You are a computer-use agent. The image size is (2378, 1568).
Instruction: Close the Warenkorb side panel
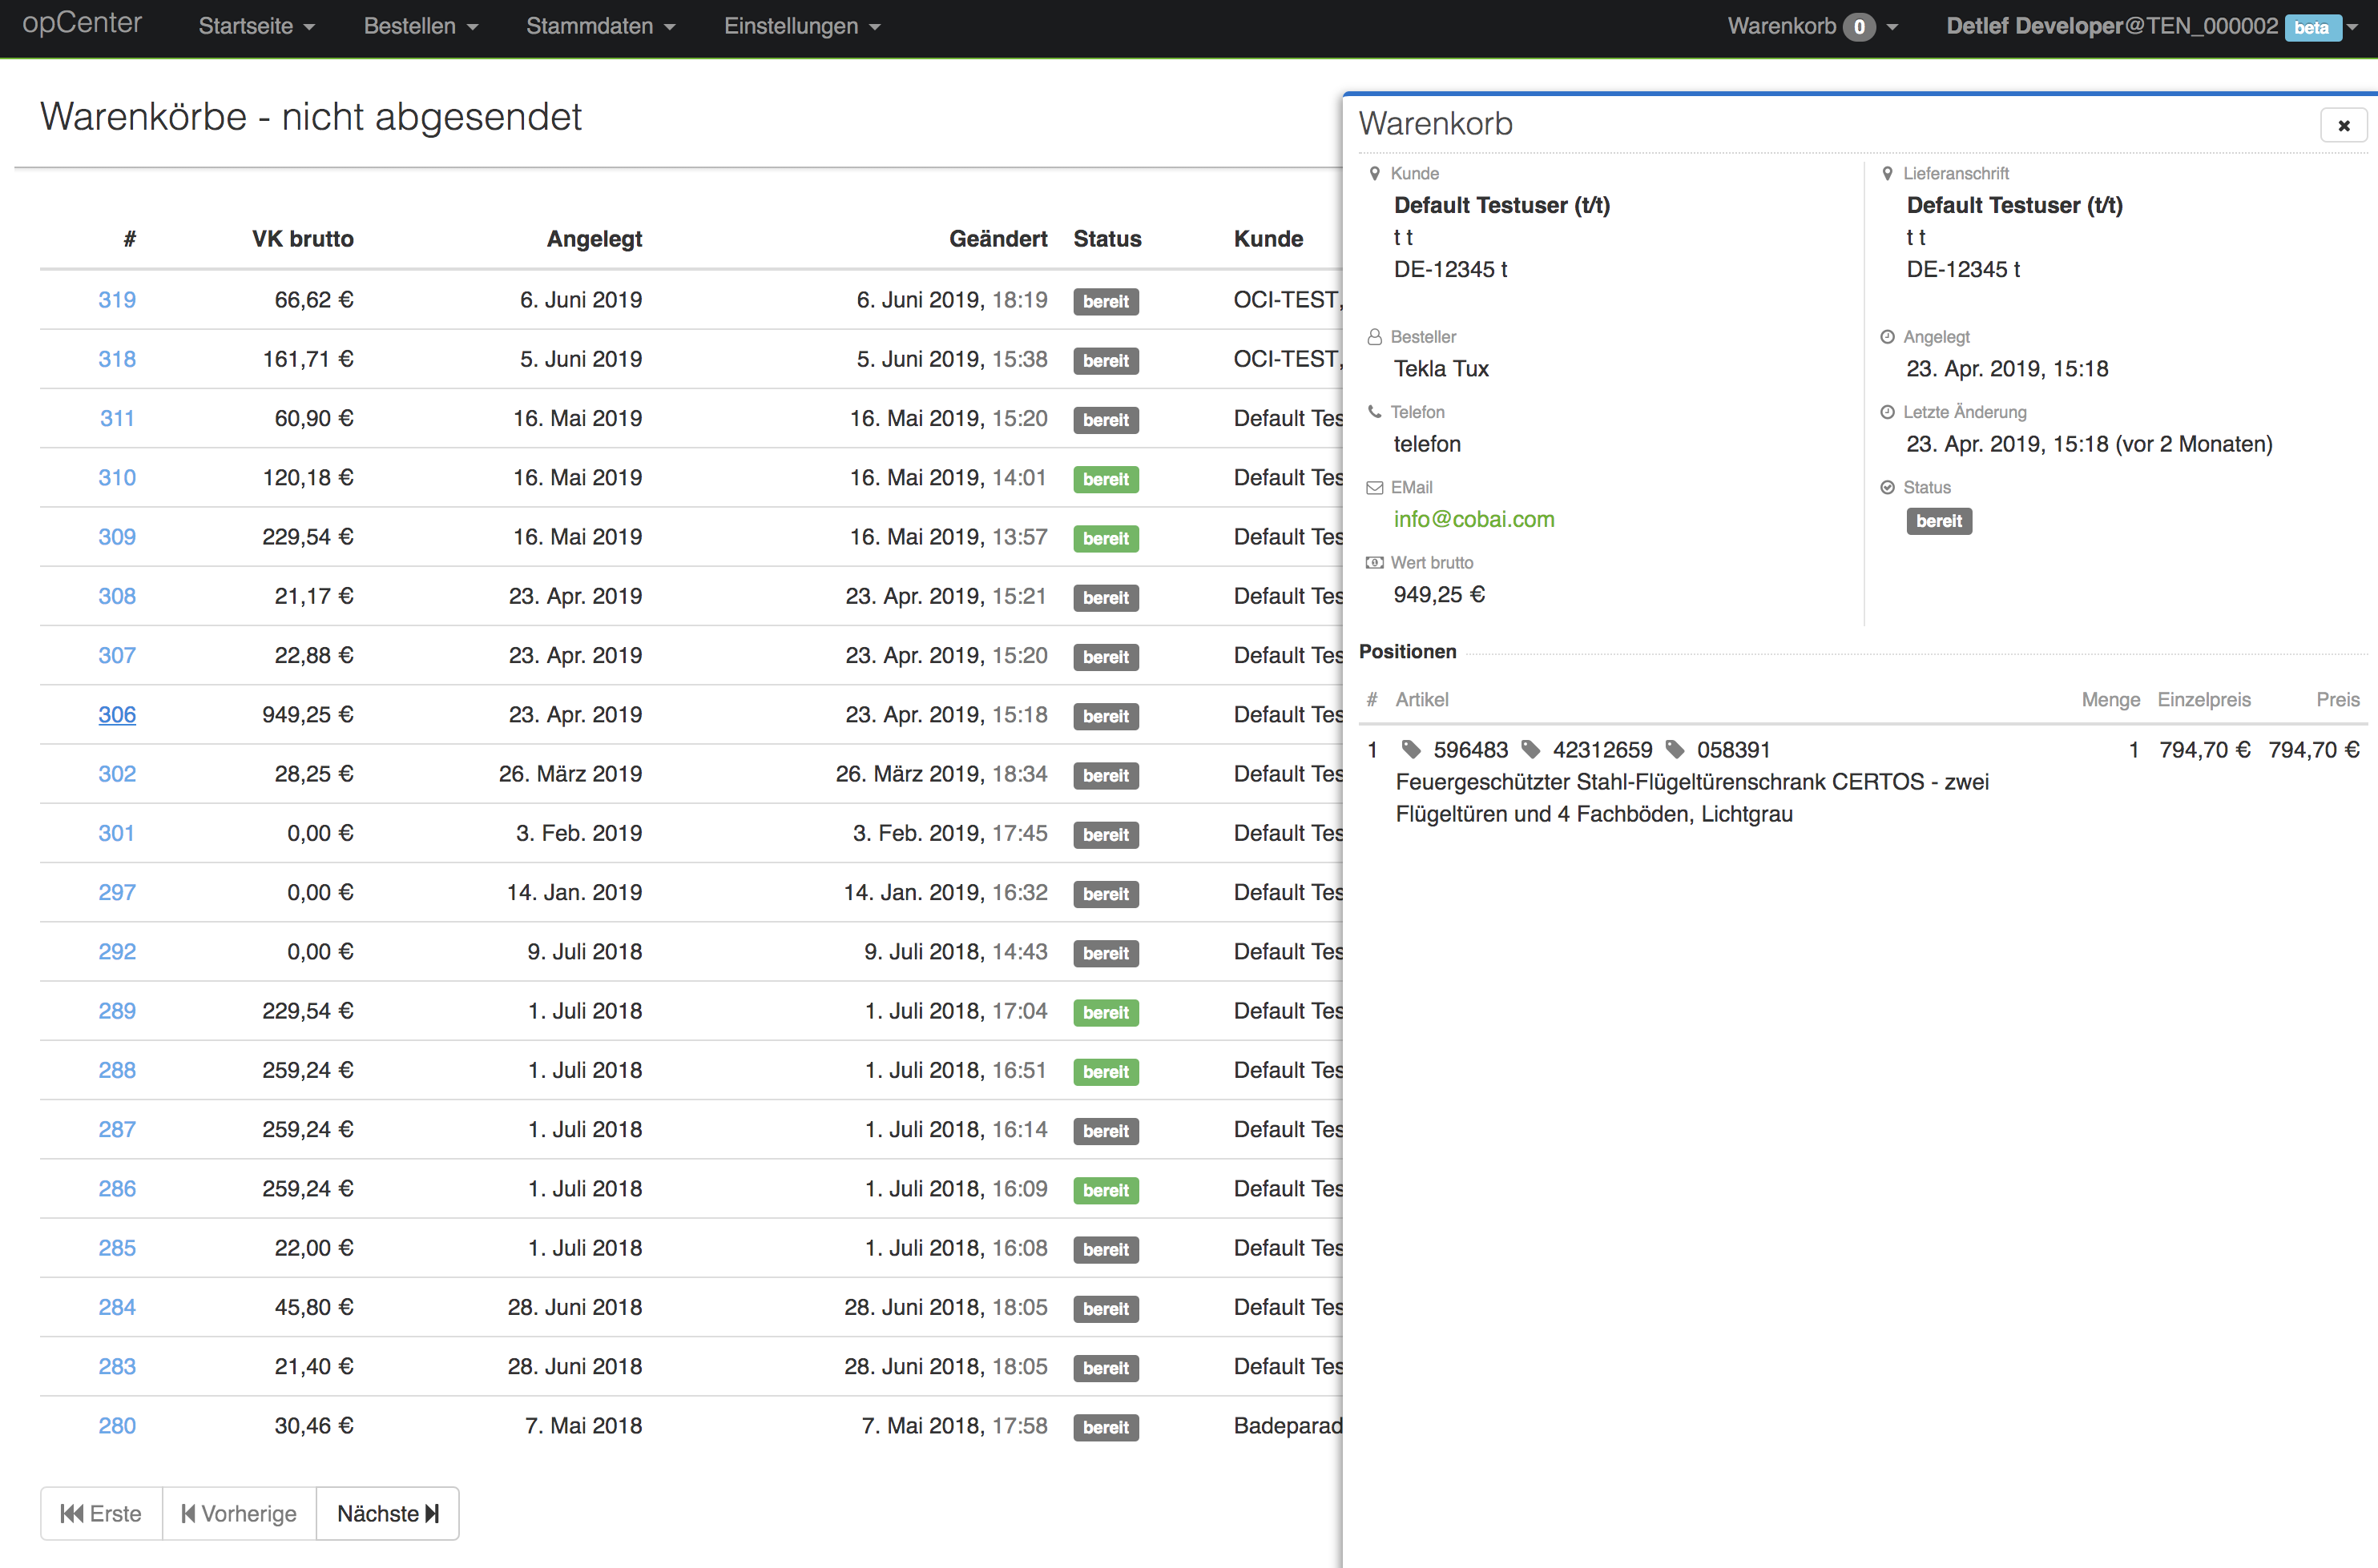coord(2343,125)
